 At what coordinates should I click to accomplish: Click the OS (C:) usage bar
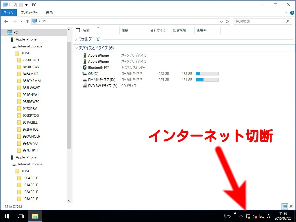click(207, 74)
